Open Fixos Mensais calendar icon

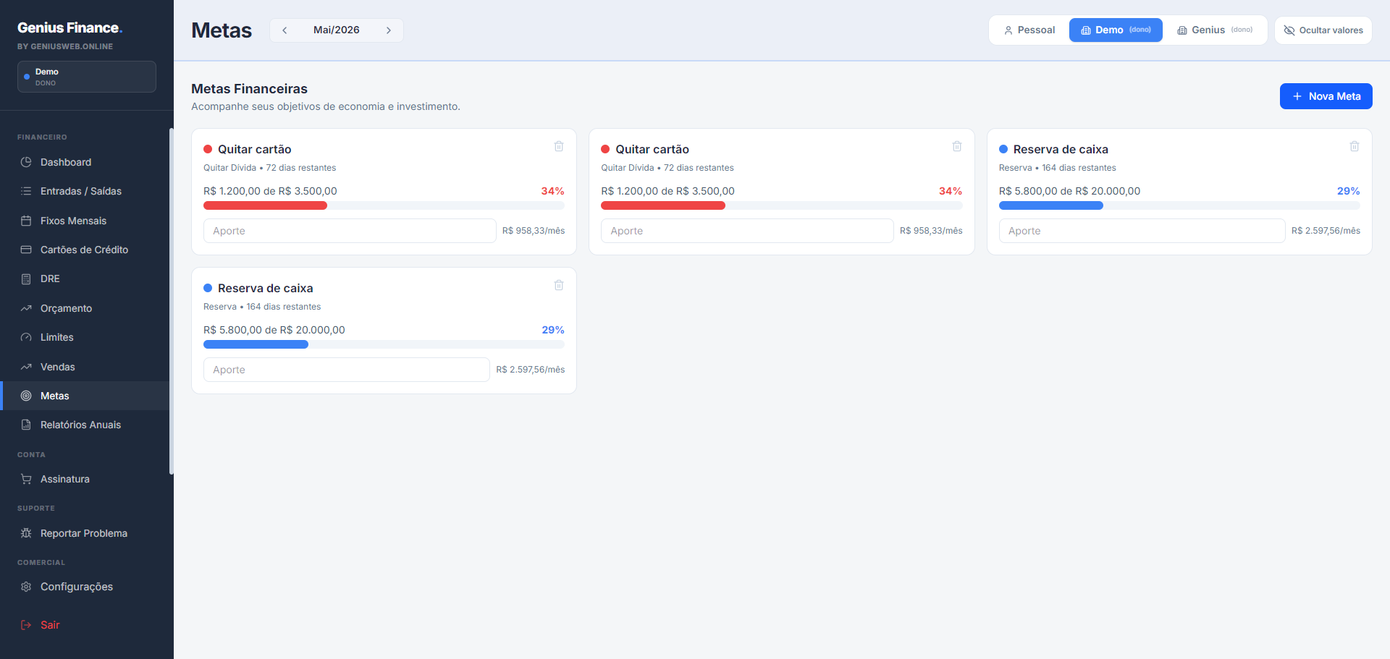[26, 221]
